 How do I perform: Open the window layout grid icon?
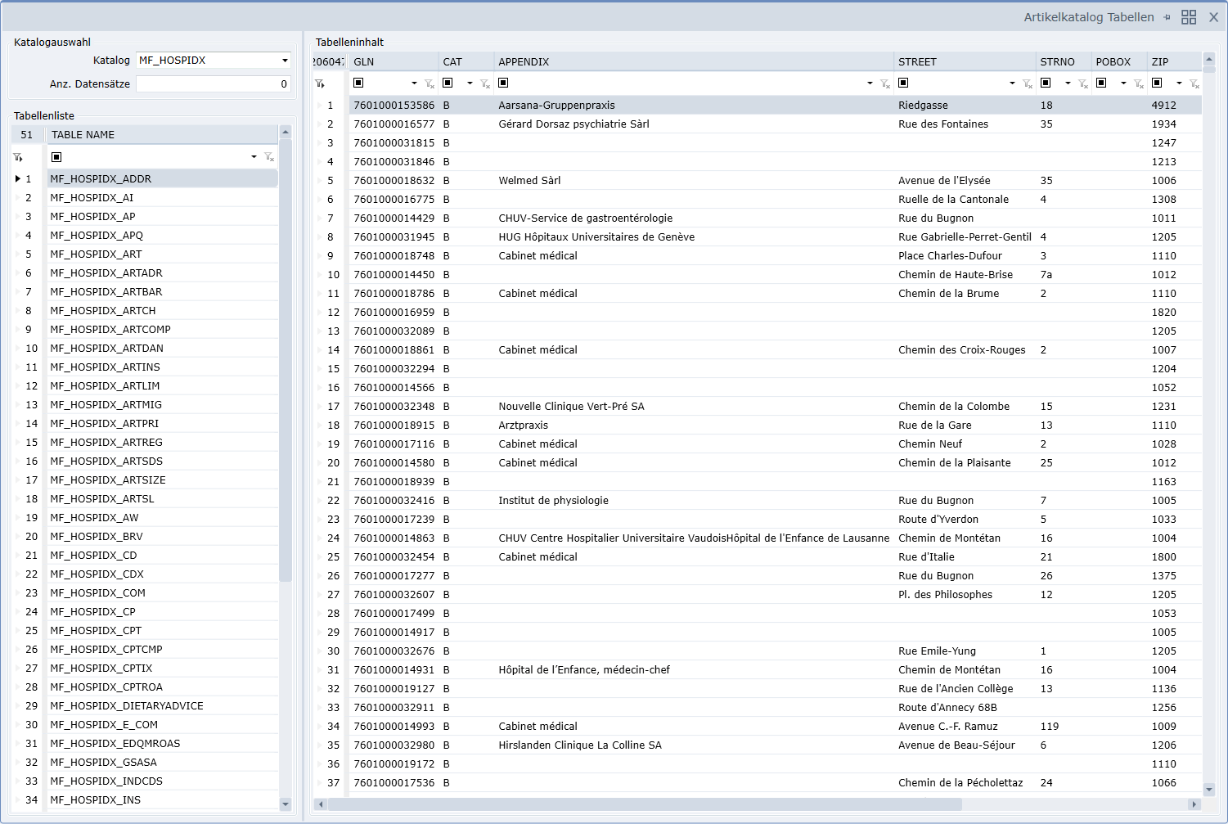1189,17
